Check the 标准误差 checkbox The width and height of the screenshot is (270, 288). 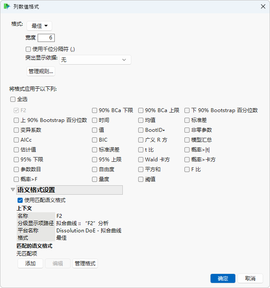pos(95,150)
